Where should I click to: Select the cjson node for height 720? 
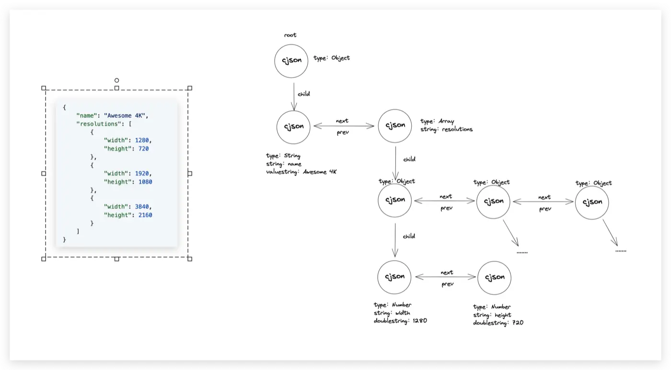point(494,277)
